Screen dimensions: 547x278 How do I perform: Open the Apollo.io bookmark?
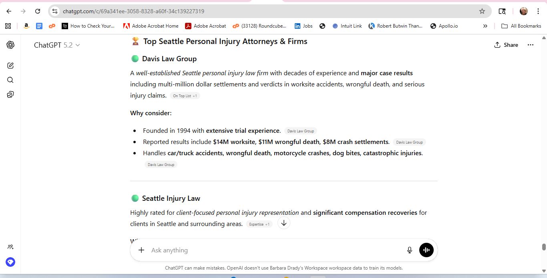pos(444,26)
